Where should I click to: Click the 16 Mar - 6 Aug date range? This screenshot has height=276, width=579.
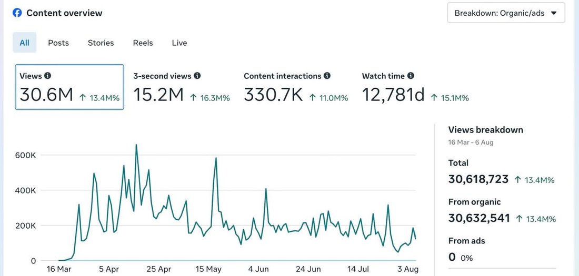coord(471,142)
